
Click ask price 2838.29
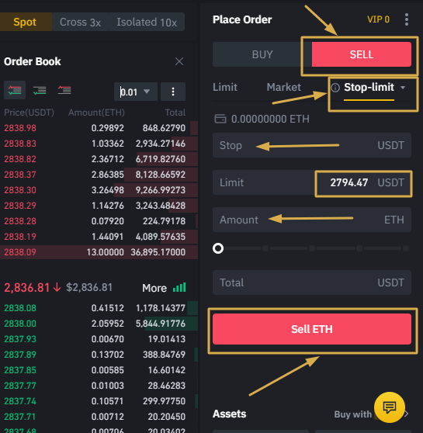20,205
